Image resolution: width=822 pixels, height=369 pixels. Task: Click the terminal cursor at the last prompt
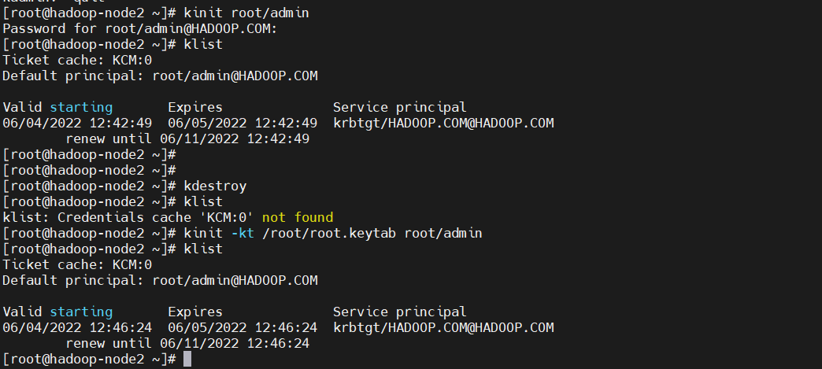pos(187,359)
